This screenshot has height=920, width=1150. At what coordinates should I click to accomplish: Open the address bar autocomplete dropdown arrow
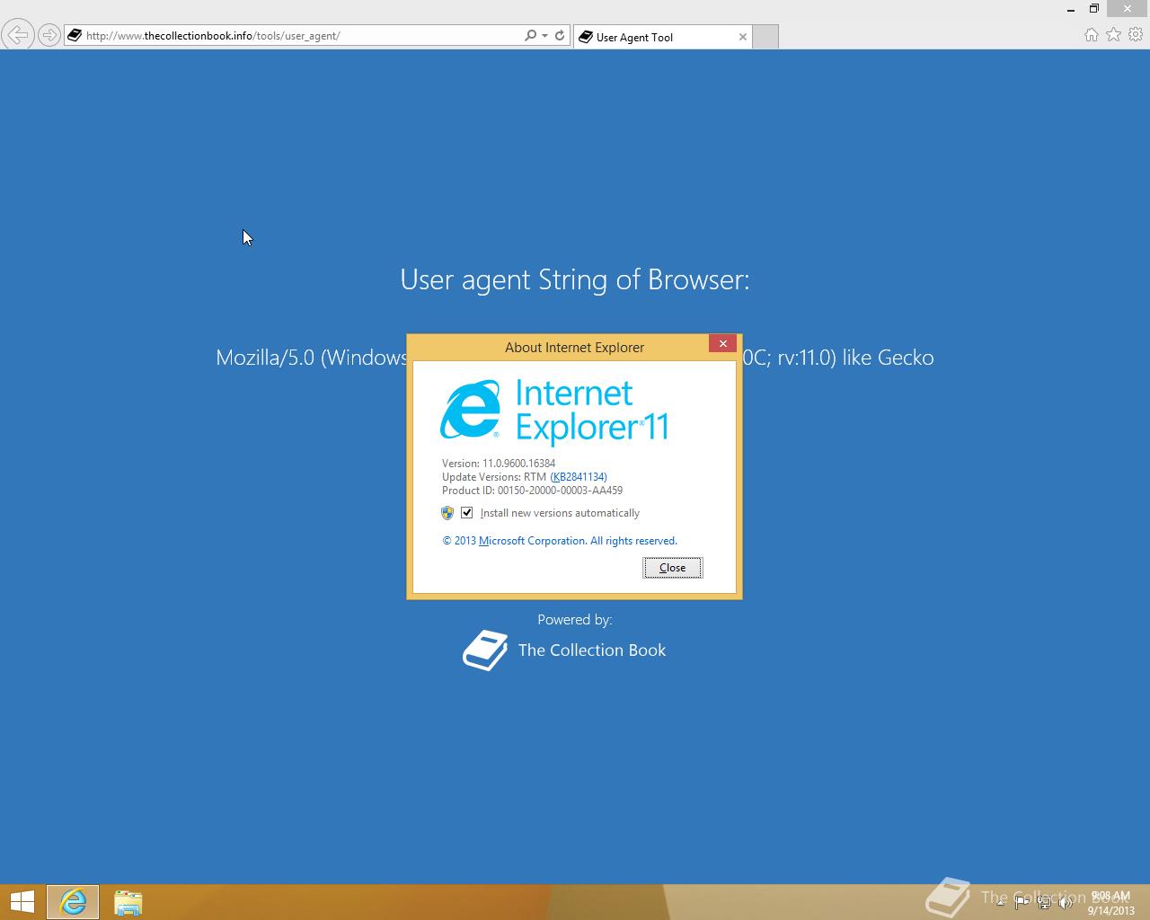pos(544,36)
